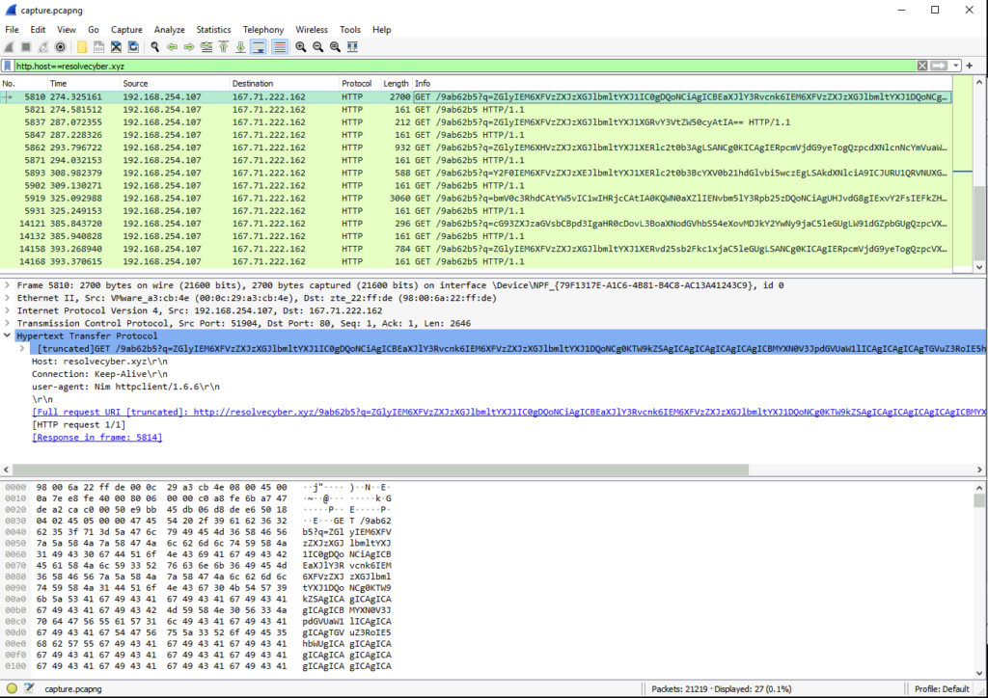The image size is (988, 698).
Task: Click packet bytes pane scrollbar thumb
Action: (979, 500)
